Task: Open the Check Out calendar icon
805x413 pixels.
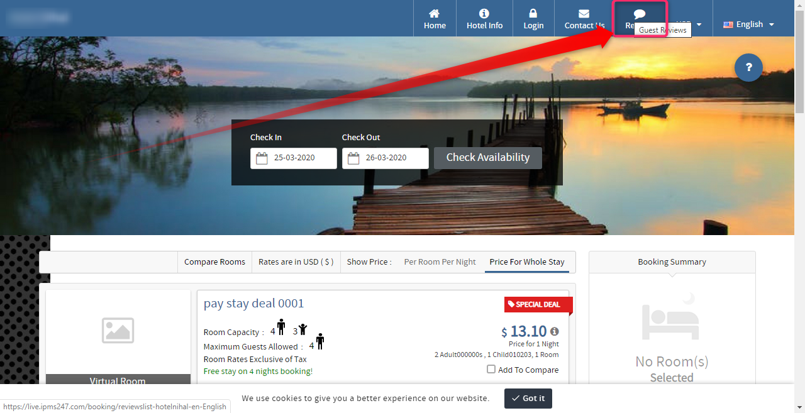Action: [x=353, y=158]
